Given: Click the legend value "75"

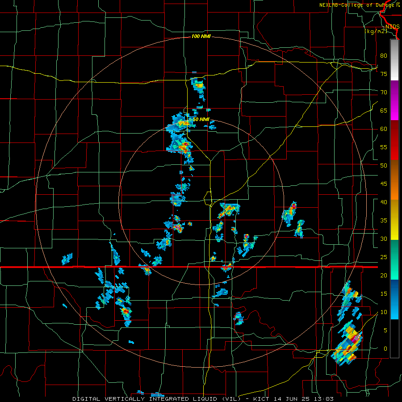Looking at the screenshot, I should 384,74.
